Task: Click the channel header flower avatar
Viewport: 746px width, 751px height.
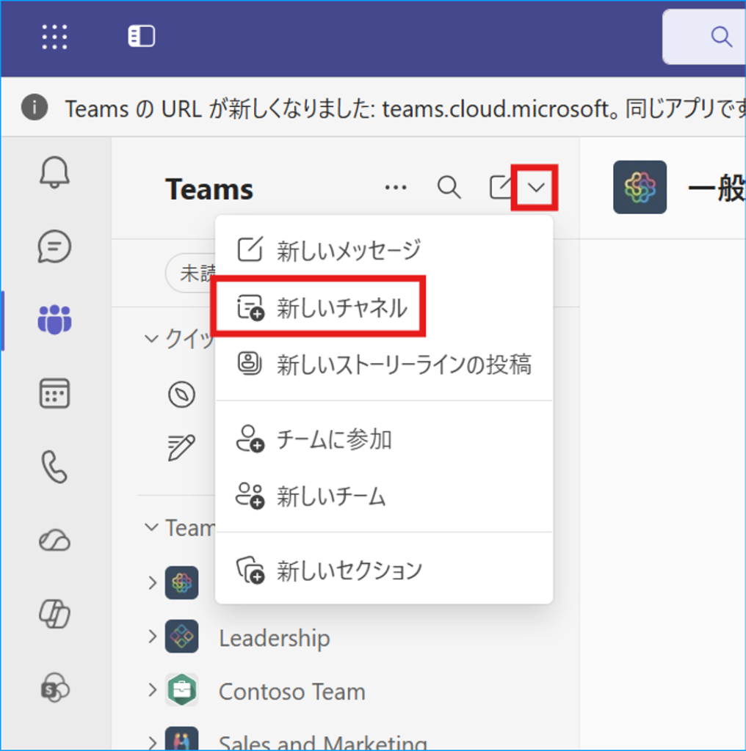Action: coord(640,187)
